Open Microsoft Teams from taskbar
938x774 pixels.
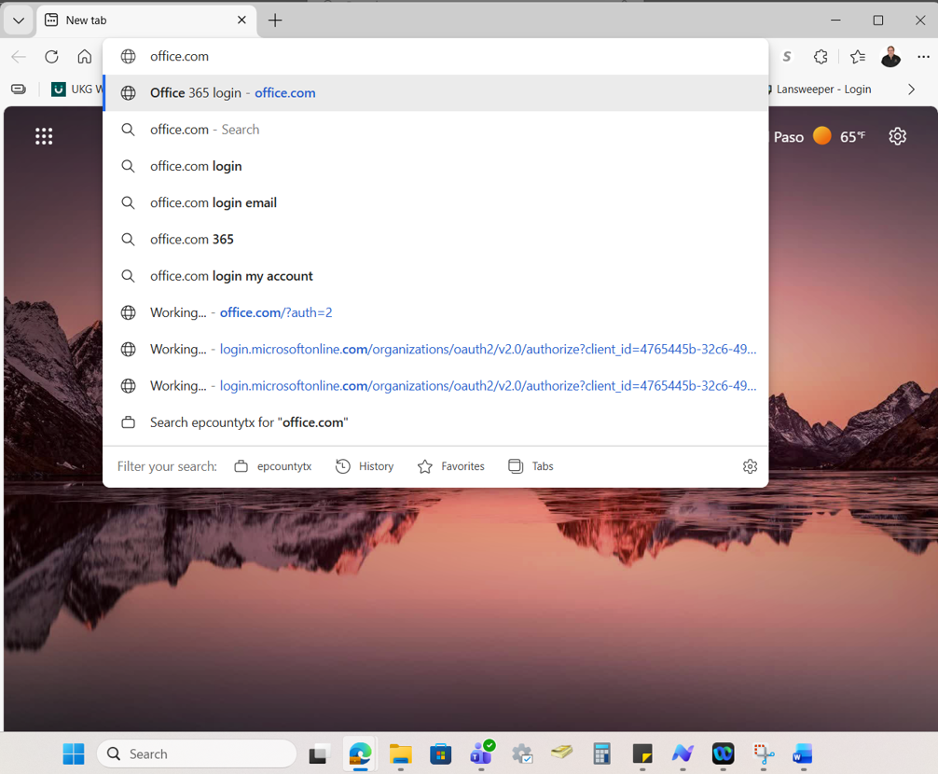[481, 753]
